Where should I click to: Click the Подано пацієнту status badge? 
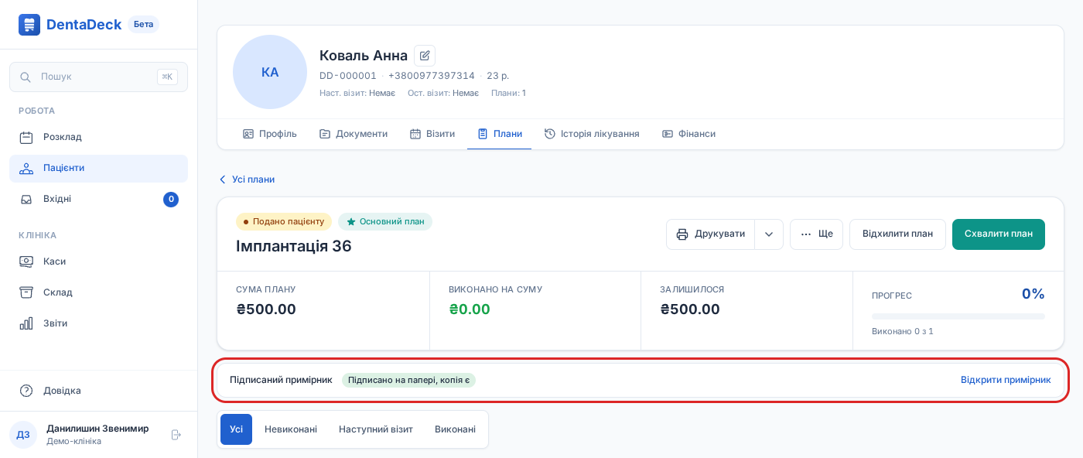pyautogui.click(x=284, y=222)
